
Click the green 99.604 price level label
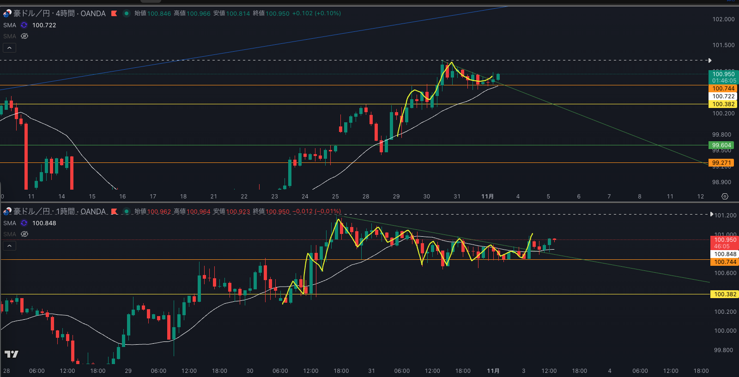[721, 145]
